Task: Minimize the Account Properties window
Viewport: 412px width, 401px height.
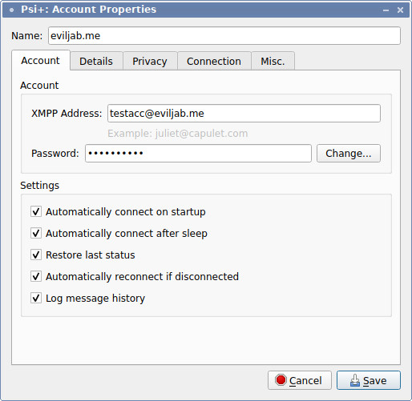Action: point(386,10)
